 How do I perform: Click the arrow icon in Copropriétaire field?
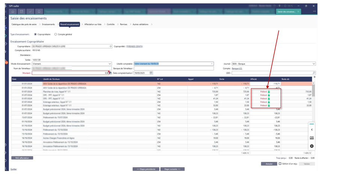110,46
